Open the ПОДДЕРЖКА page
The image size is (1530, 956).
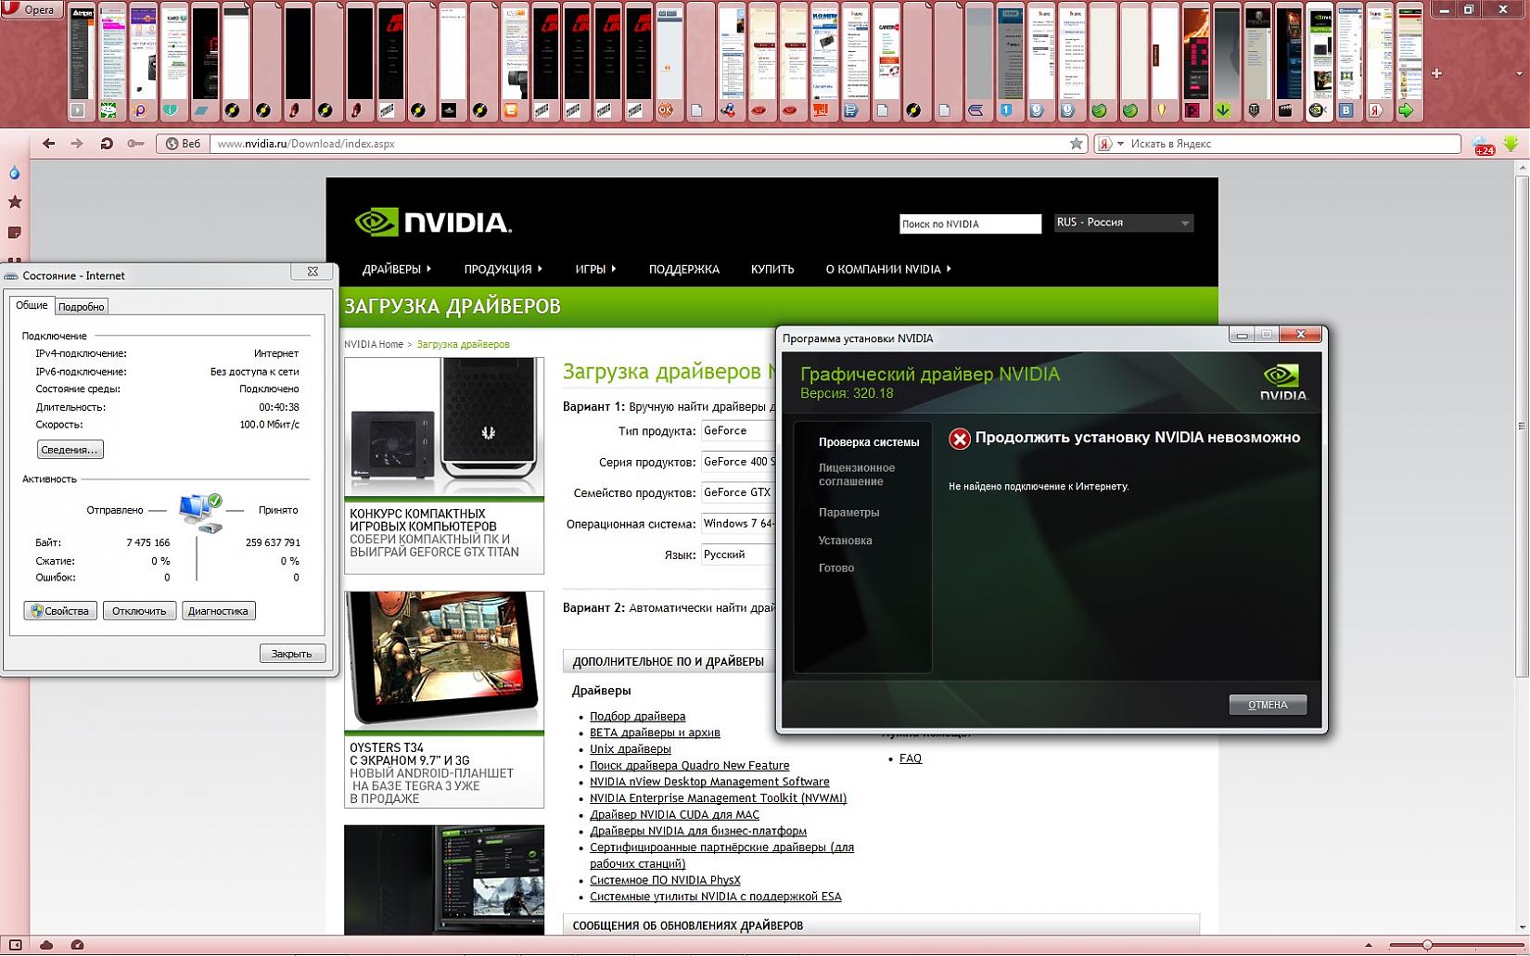(x=684, y=269)
